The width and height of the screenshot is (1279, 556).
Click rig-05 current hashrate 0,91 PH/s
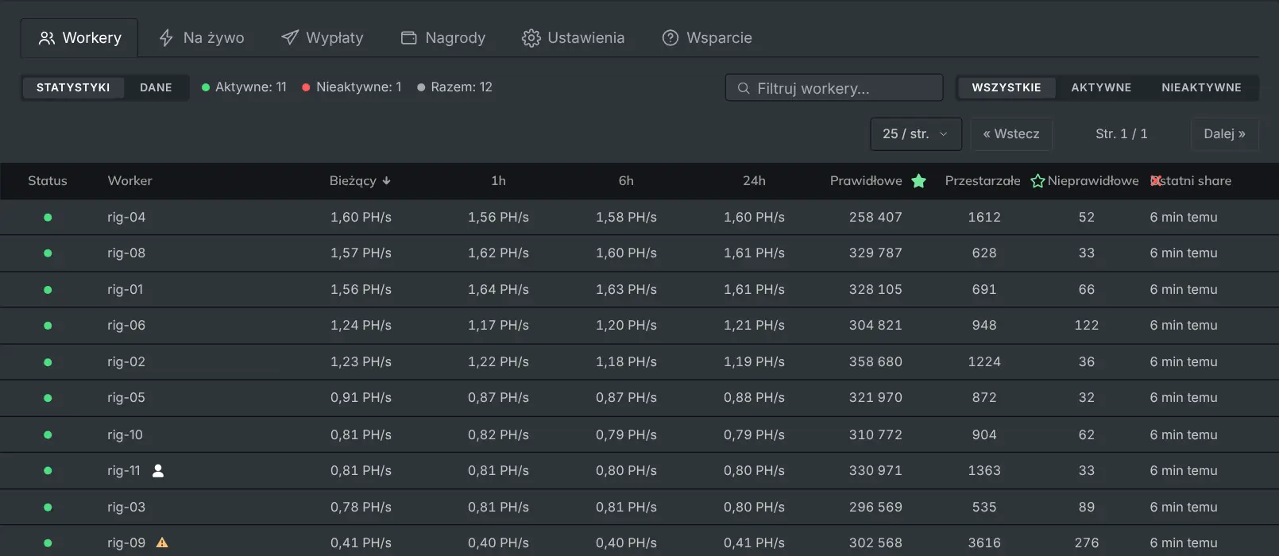(x=361, y=398)
